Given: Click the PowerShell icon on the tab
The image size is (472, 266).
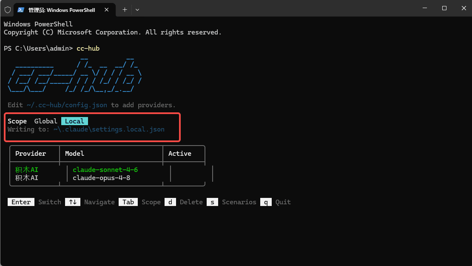Looking at the screenshot, I should tap(21, 10).
